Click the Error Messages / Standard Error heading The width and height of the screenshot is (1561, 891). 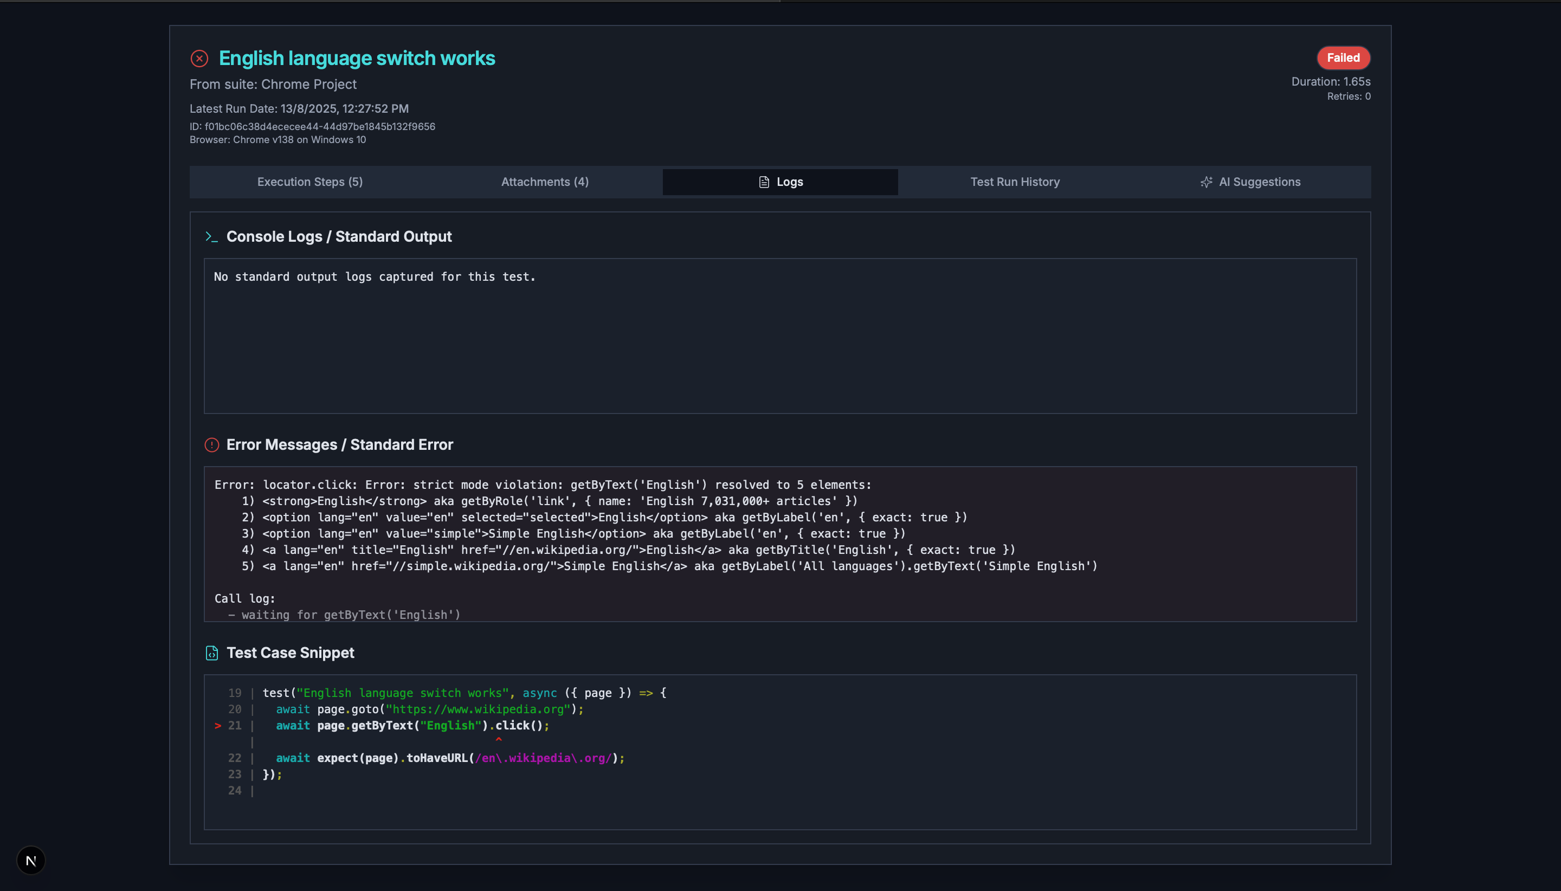click(x=340, y=445)
